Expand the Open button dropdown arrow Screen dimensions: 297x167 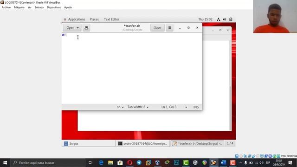click(77, 28)
